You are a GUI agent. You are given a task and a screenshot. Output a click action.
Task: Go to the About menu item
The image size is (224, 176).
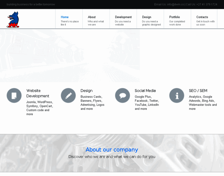tap(92, 17)
